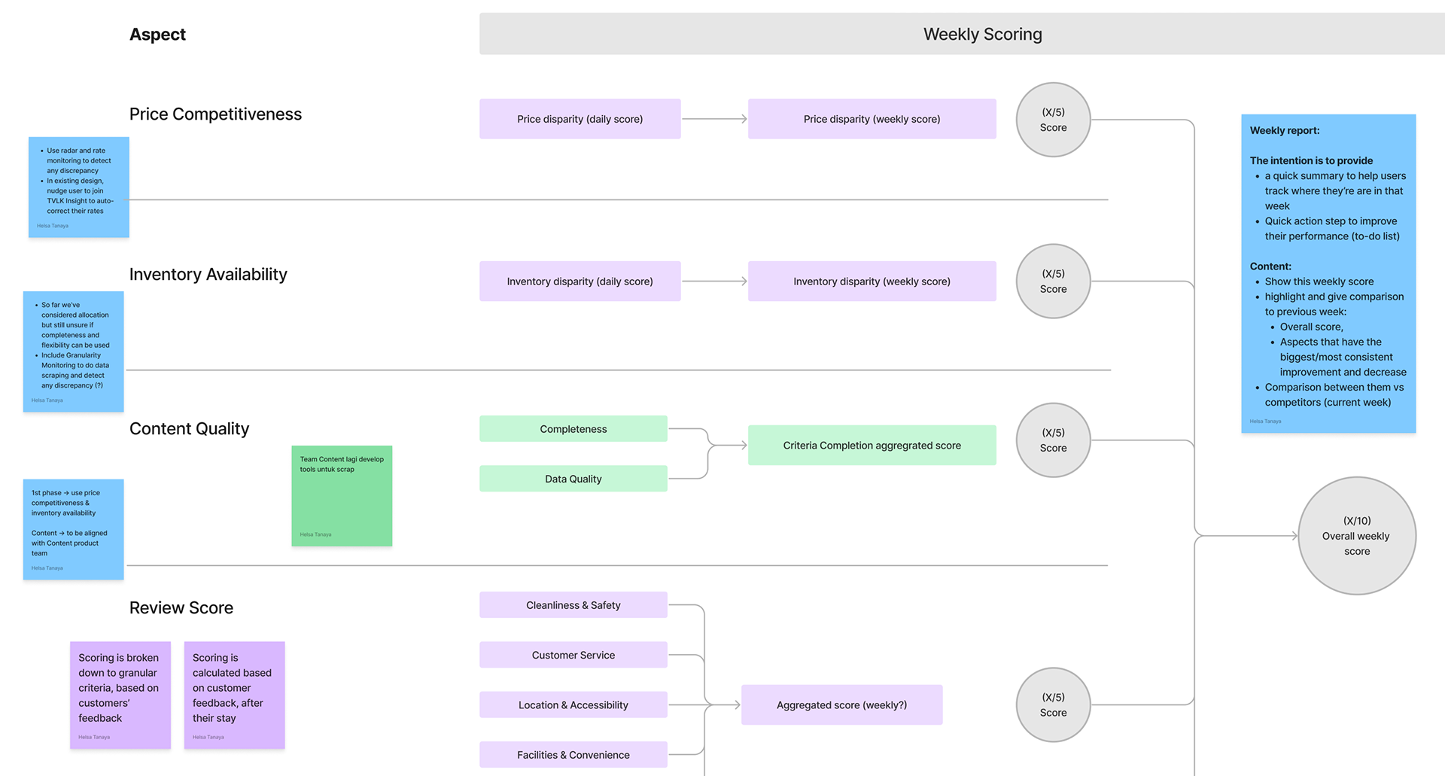Image resolution: width=1445 pixels, height=776 pixels.
Task: Click the Cleanliness & Safety box
Action: (x=573, y=605)
